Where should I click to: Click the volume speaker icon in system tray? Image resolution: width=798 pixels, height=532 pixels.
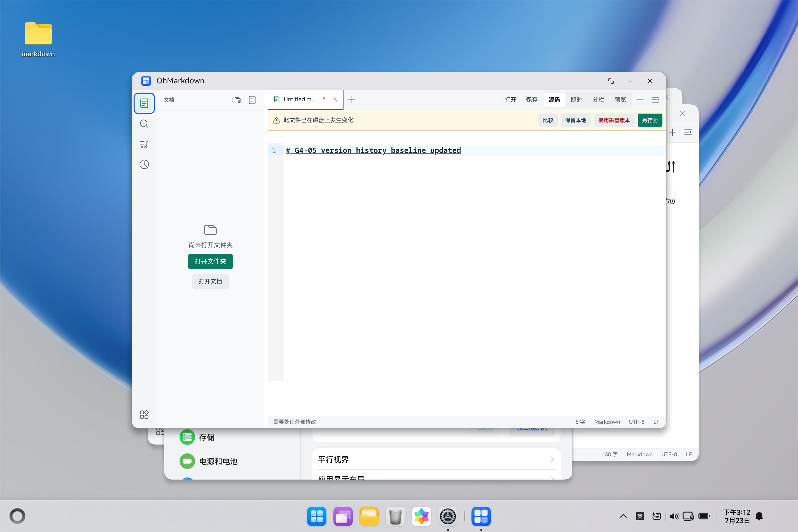click(674, 516)
